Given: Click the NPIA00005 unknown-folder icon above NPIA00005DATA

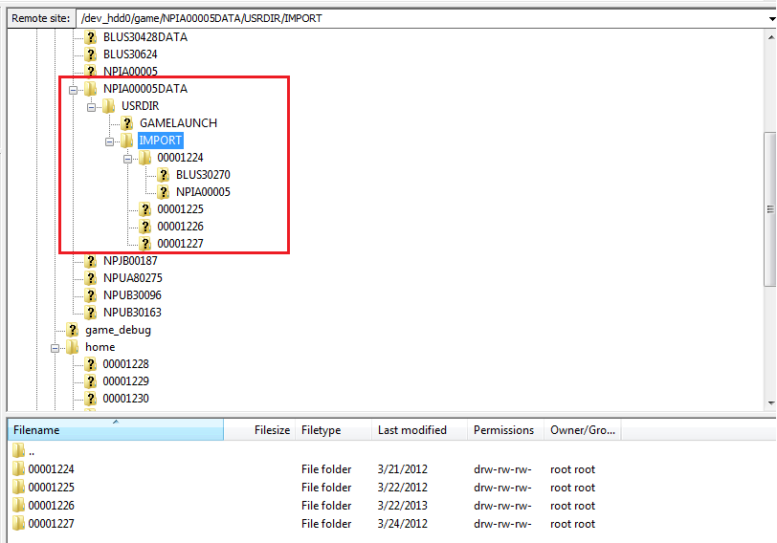Looking at the screenshot, I should tap(90, 71).
